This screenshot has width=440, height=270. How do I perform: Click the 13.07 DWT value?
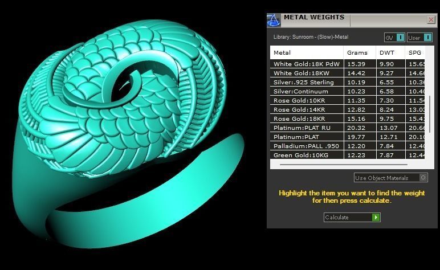click(x=388, y=128)
